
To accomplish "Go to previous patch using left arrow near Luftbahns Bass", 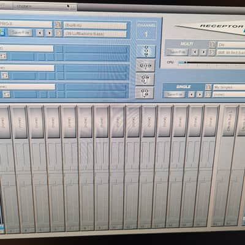I will [x=40, y=32].
